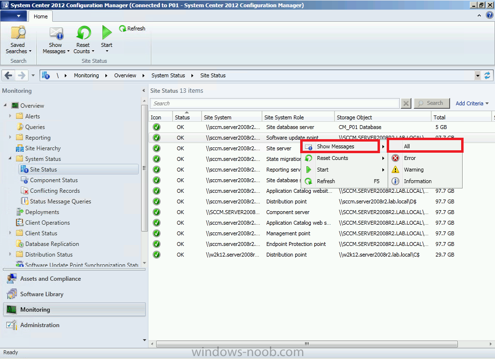Collapse the Monitoring navigation pane
The image size is (495, 359).
144,90
